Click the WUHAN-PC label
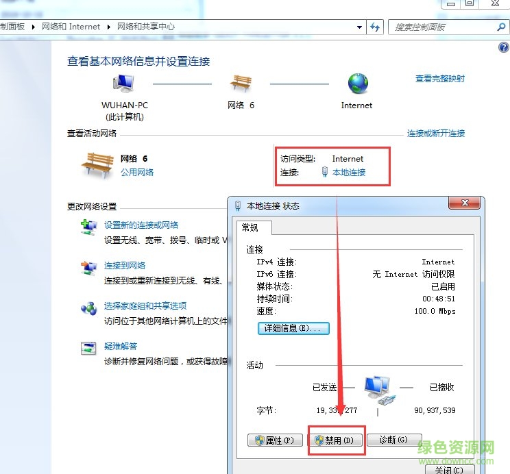The height and width of the screenshot is (474, 510). click(125, 105)
